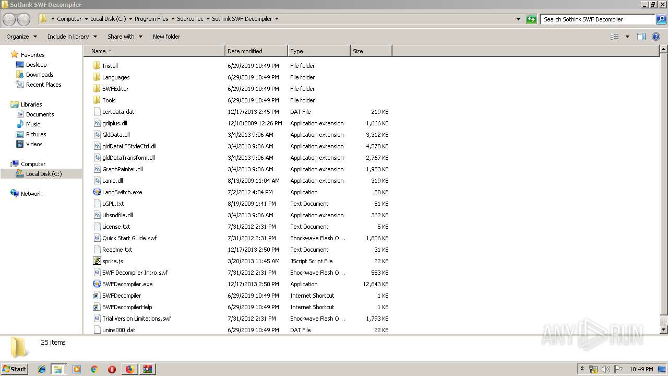Click the Start button
Screen dimensions: 668x376
click(x=15, y=369)
